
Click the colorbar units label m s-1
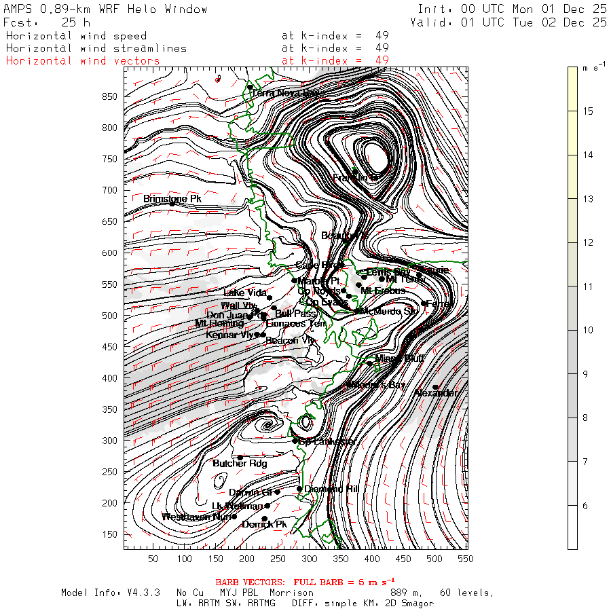click(594, 67)
